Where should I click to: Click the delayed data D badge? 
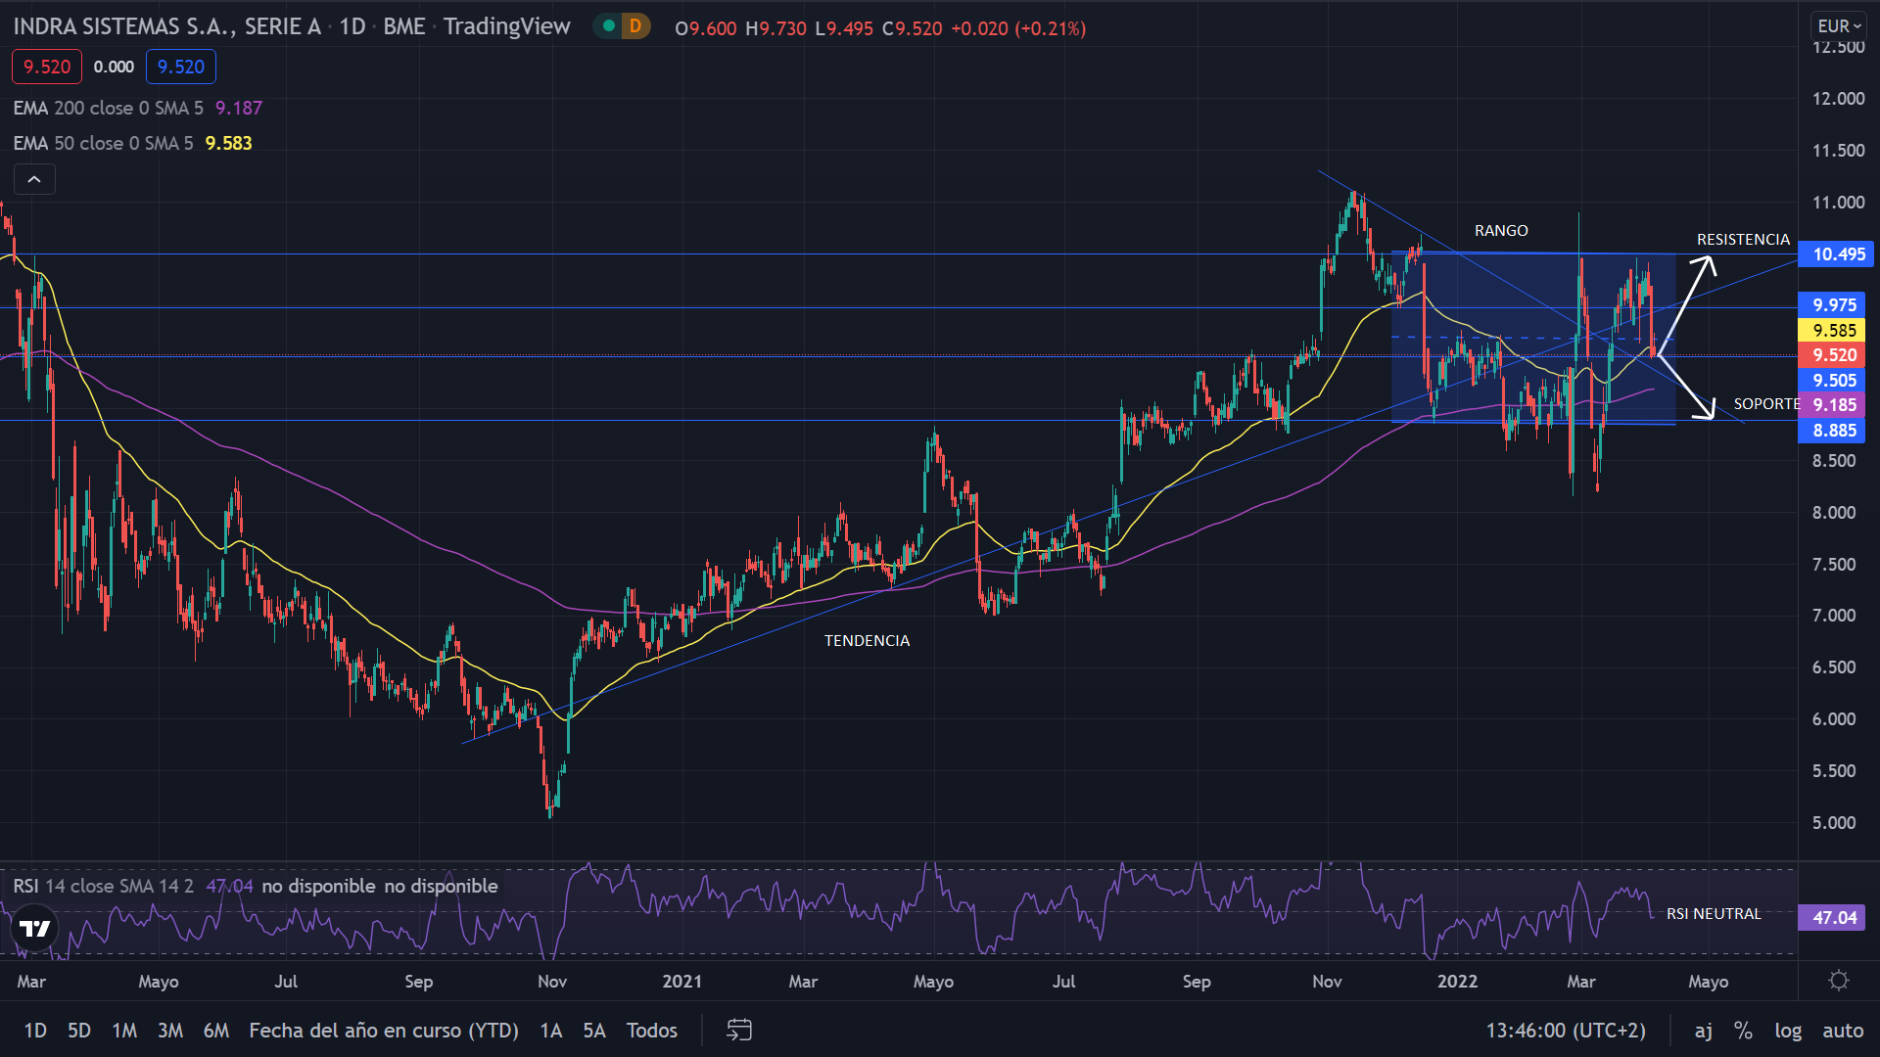pyautogui.click(x=635, y=26)
